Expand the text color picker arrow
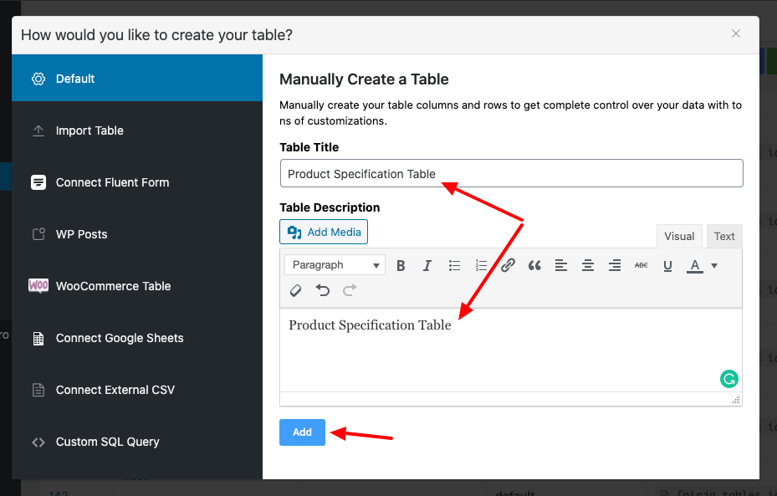 (x=714, y=265)
